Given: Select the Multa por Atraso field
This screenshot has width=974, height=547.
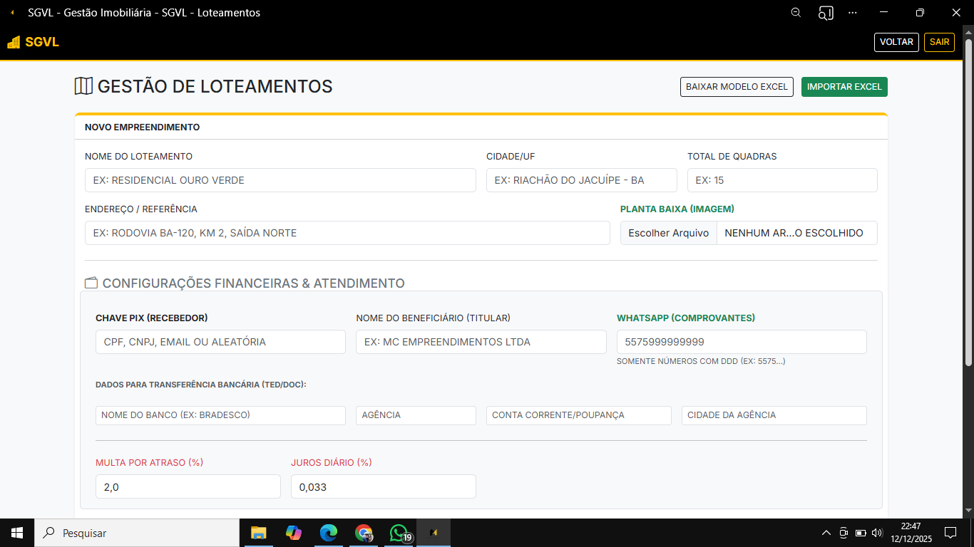Looking at the screenshot, I should pyautogui.click(x=188, y=486).
